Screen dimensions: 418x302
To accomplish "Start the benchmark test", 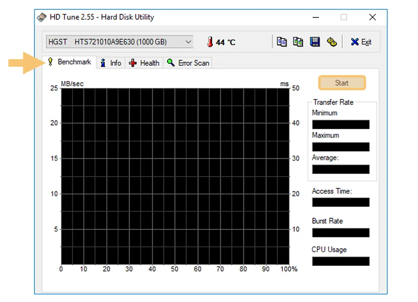I will [x=342, y=83].
